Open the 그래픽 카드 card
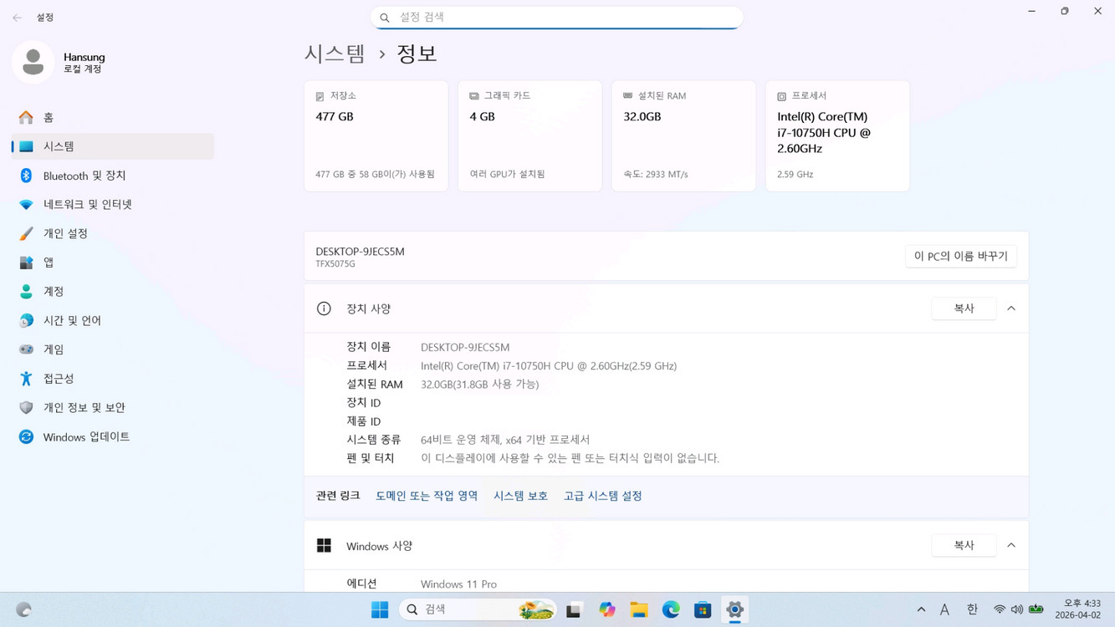 [x=529, y=135]
